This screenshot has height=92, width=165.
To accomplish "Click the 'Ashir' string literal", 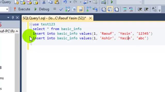I will point(107,38).
